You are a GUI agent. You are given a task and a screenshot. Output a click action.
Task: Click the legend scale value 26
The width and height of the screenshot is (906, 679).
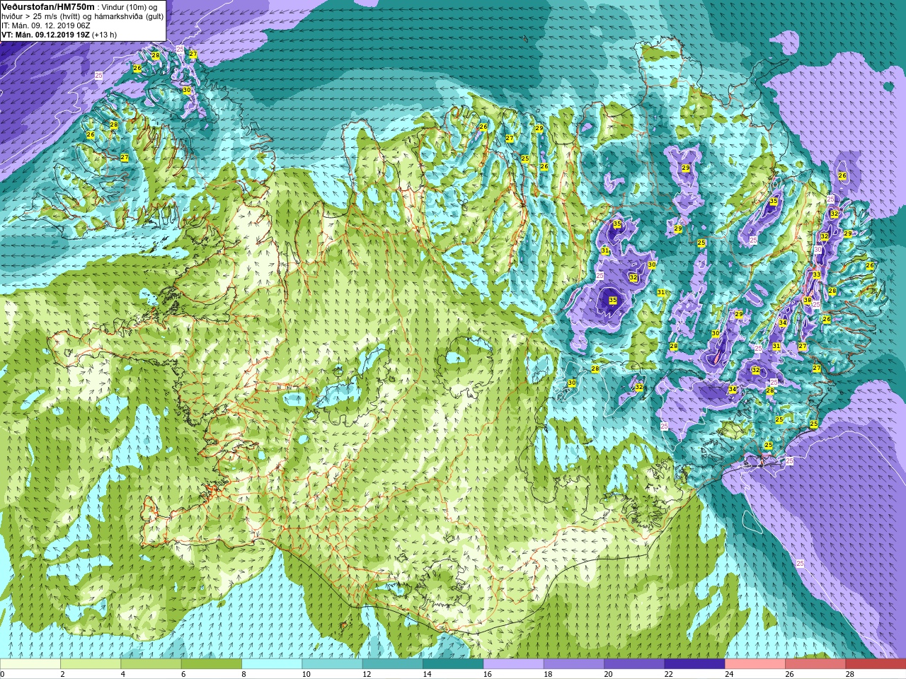pos(789,674)
